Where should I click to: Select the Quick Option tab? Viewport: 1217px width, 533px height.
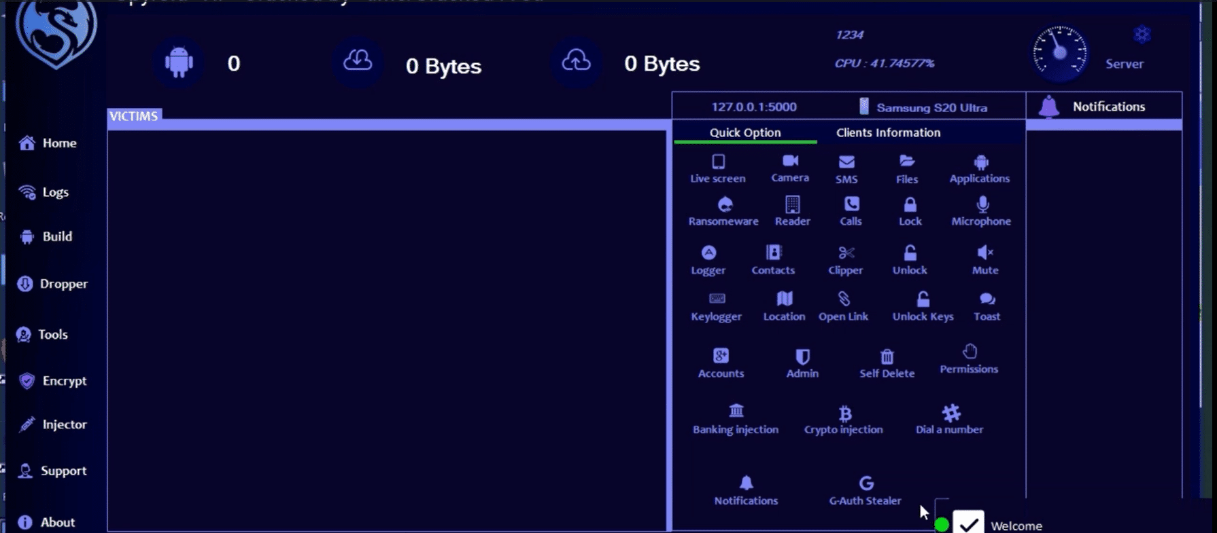tap(745, 132)
